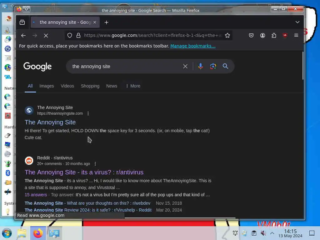The image size is (320, 240).
Task: Open the extensions puzzle menu
Action: point(274,35)
